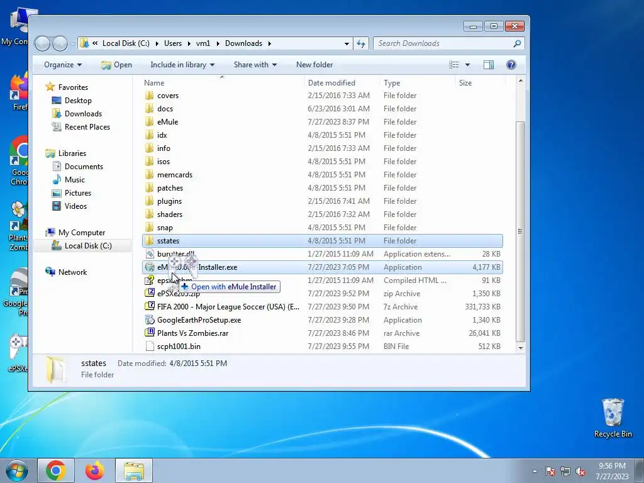This screenshot has height=483, width=644.
Task: Sort by Size column header
Action: click(480, 83)
